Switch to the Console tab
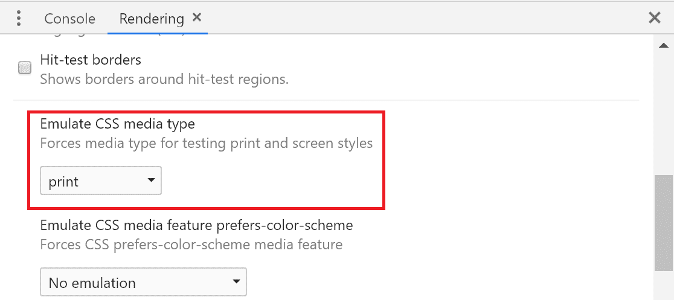Image resolution: width=674 pixels, height=300 pixels. coord(69,19)
